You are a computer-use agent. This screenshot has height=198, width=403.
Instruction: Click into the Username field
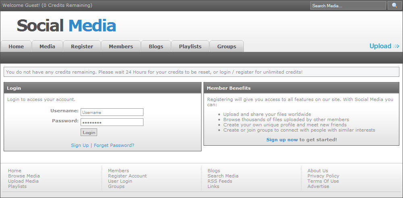(x=112, y=112)
